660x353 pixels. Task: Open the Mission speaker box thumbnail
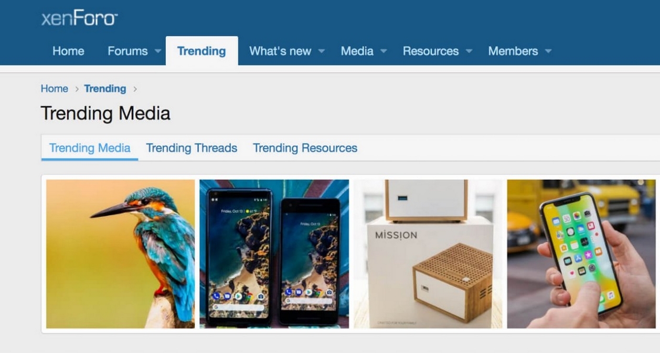tap(428, 254)
